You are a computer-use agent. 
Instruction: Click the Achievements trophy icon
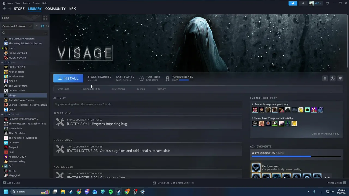(167, 78)
